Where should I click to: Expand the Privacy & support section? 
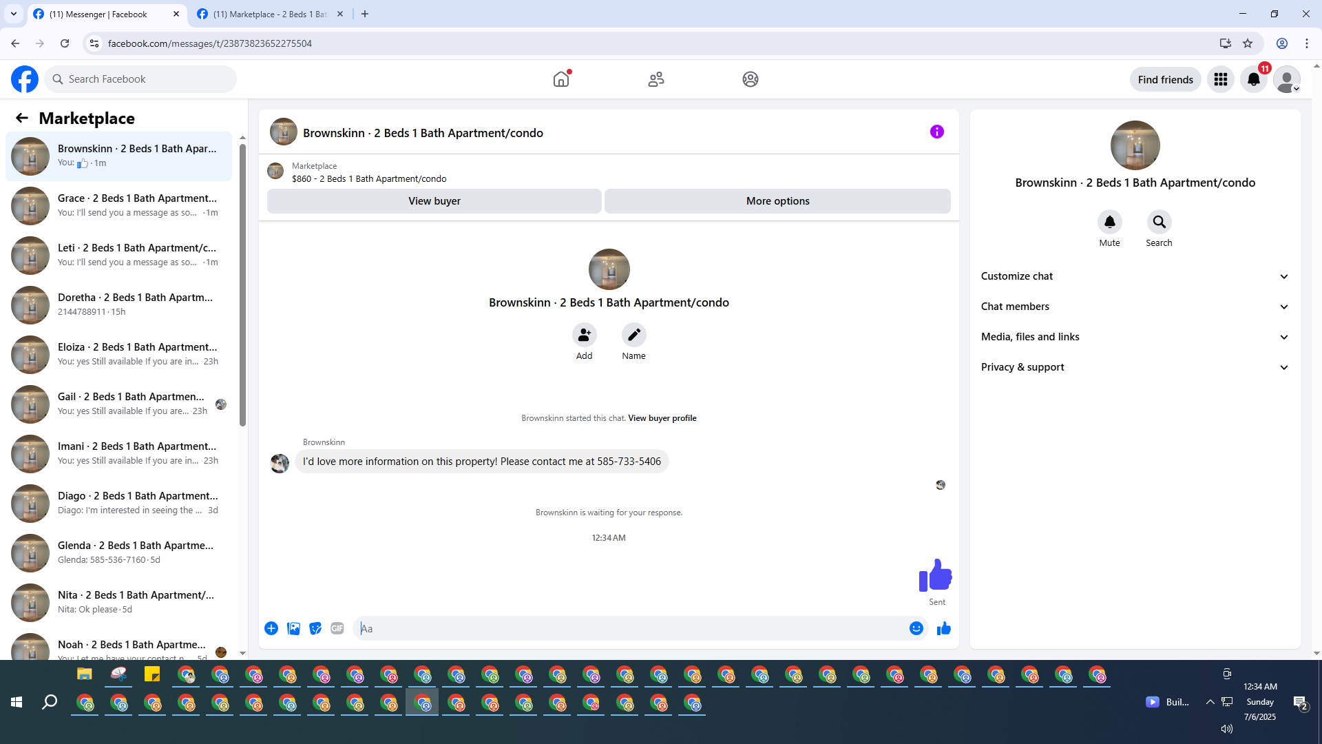pyautogui.click(x=1134, y=367)
